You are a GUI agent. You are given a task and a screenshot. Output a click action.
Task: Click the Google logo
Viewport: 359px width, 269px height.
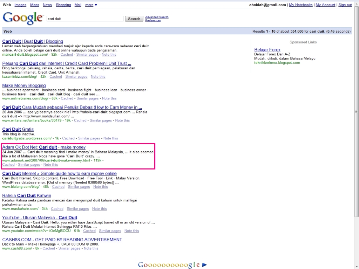[23, 18]
